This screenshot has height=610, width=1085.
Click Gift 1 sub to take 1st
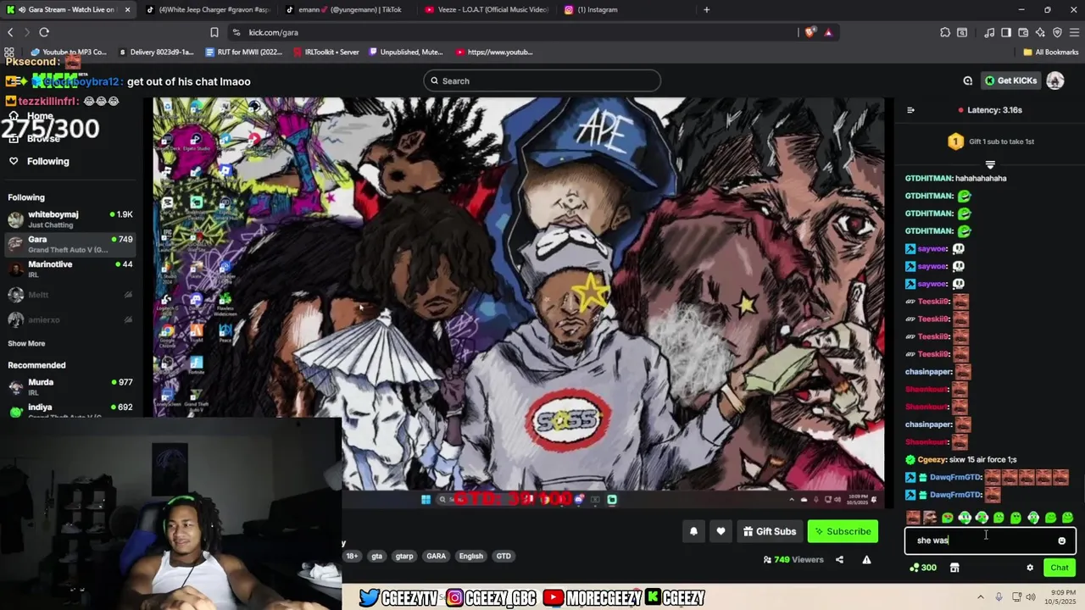(990, 141)
